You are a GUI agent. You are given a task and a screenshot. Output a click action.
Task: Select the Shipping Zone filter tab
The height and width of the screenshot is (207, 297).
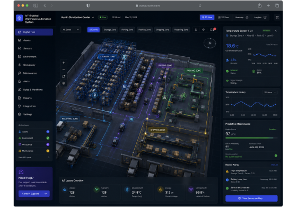point(162,30)
